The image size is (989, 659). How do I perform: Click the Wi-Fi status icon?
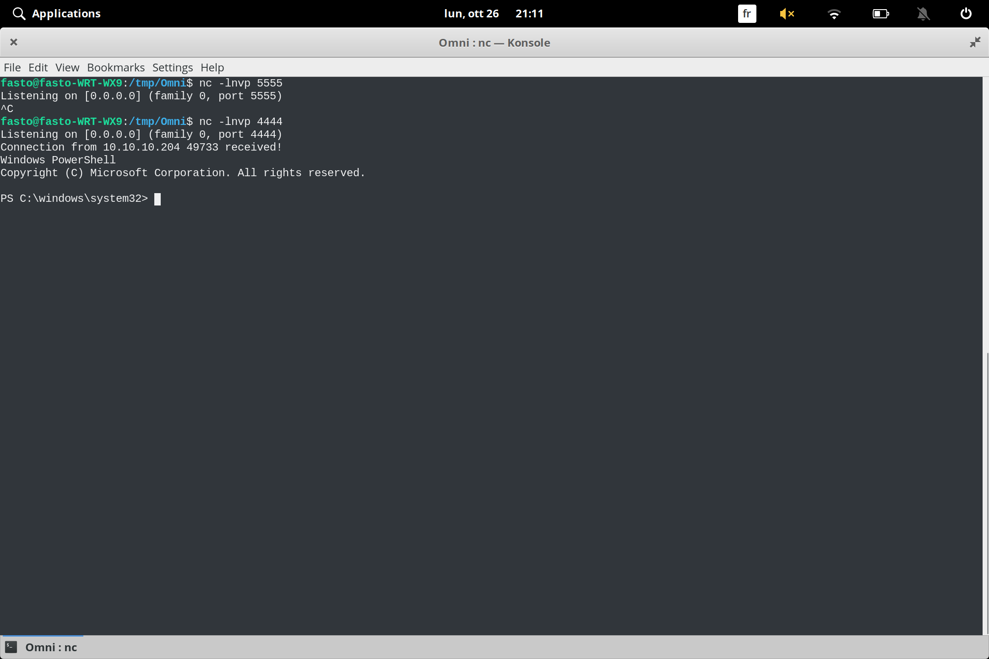pos(834,13)
